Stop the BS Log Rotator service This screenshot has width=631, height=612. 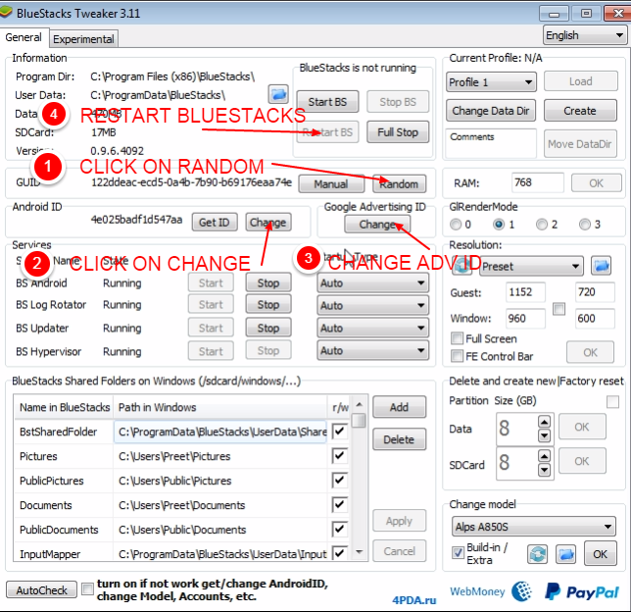click(x=268, y=305)
